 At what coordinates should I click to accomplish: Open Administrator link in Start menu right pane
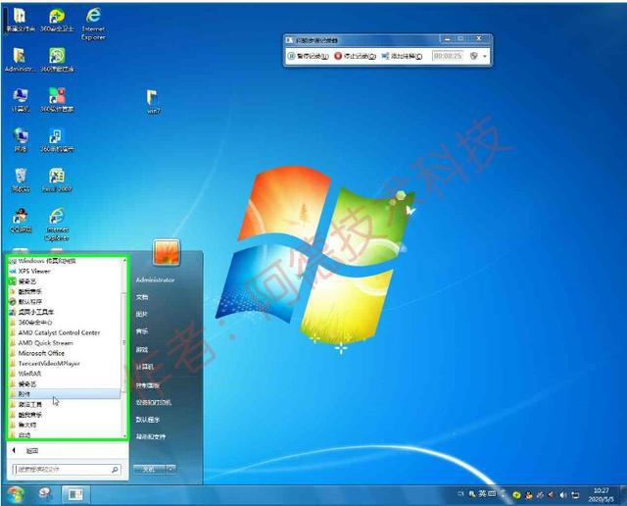click(155, 279)
